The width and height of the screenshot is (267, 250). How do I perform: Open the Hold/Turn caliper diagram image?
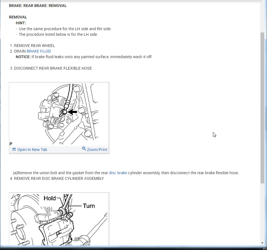(x=59, y=219)
